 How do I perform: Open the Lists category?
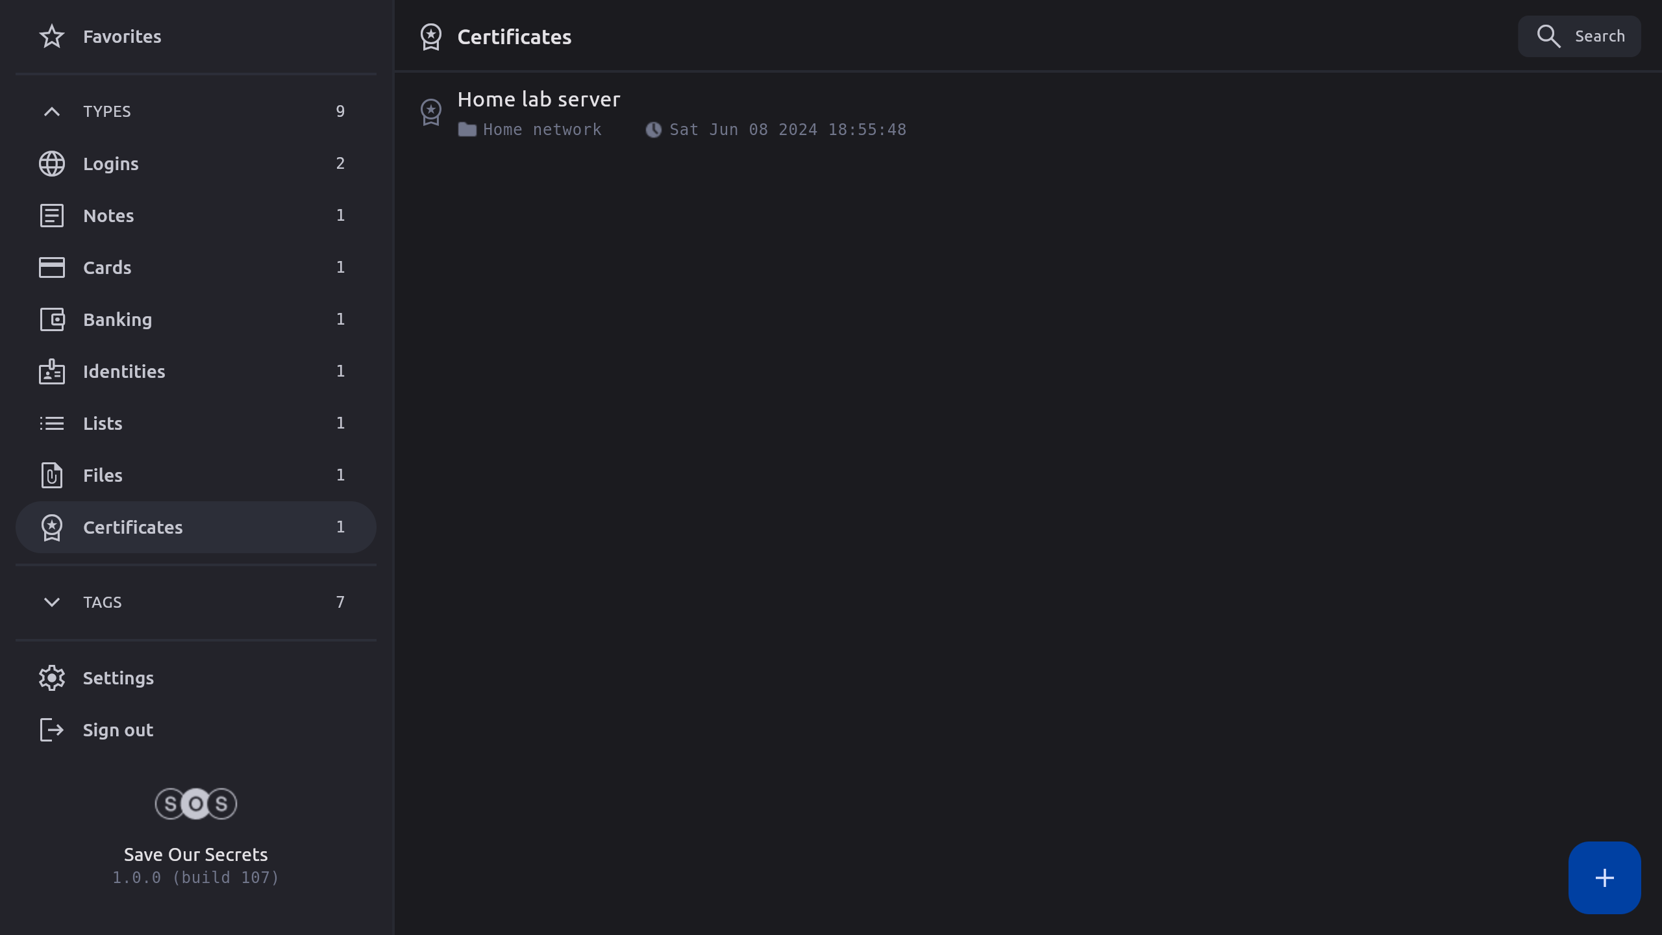tap(103, 423)
